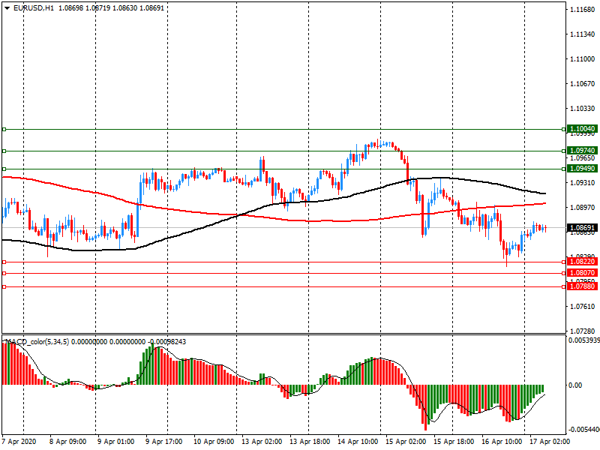Image resolution: width=600 pixels, height=450 pixels.
Task: Select the red 1.08220 price tag
Action: [x=582, y=262]
